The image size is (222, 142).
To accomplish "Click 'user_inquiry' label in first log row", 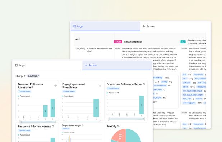I will (80, 49).
